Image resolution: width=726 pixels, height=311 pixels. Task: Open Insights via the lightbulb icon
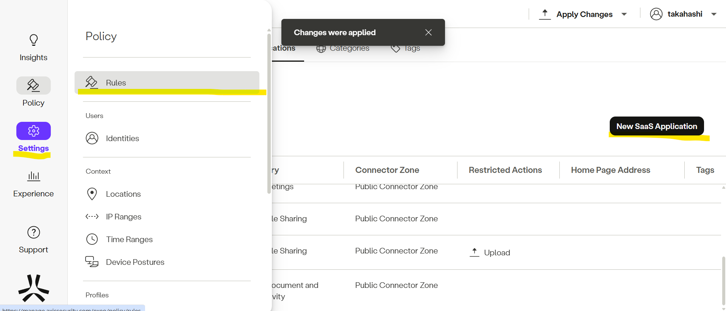point(33,40)
